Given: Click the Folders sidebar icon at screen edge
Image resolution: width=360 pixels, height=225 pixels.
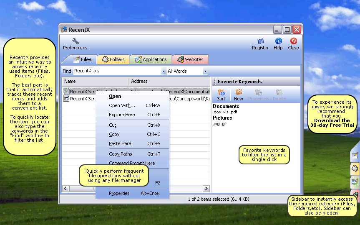Looking at the screenshot, I should tap(355, 169).
